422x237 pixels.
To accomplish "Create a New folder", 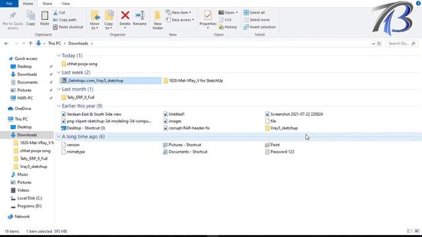I will tap(158, 20).
